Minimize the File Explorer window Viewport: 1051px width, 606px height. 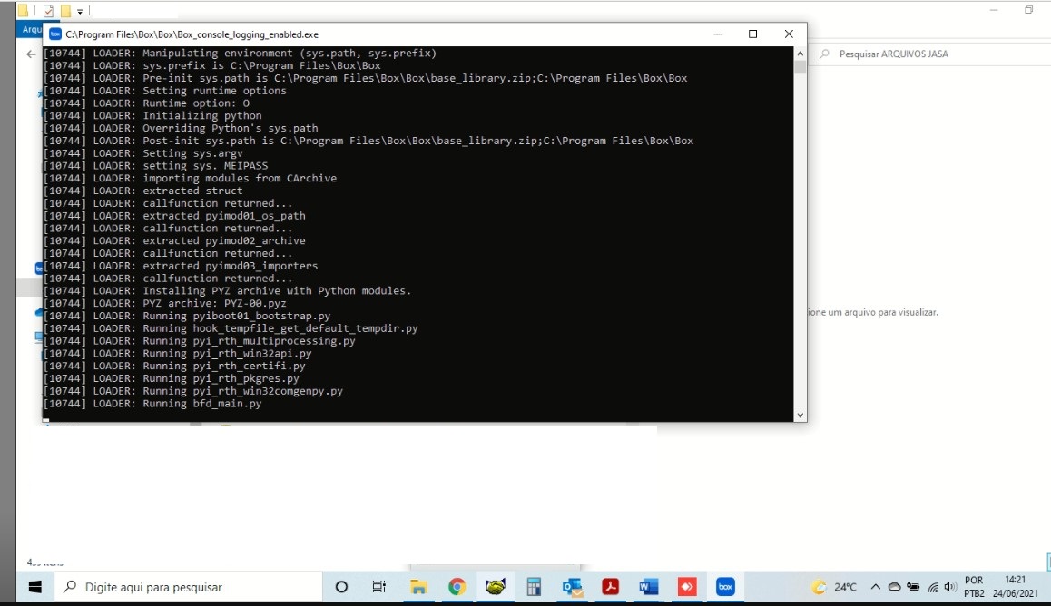click(994, 10)
